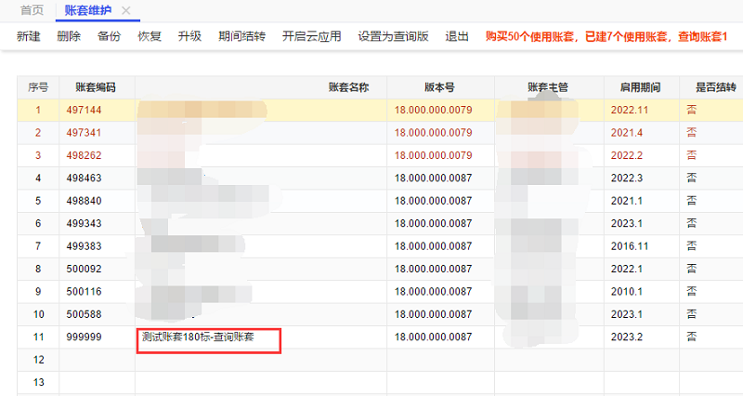The height and width of the screenshot is (396, 743).
Task: Select account code 498262
Action: pos(84,155)
